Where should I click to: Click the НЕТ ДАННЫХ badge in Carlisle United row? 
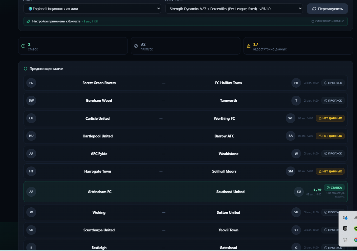click(x=330, y=118)
